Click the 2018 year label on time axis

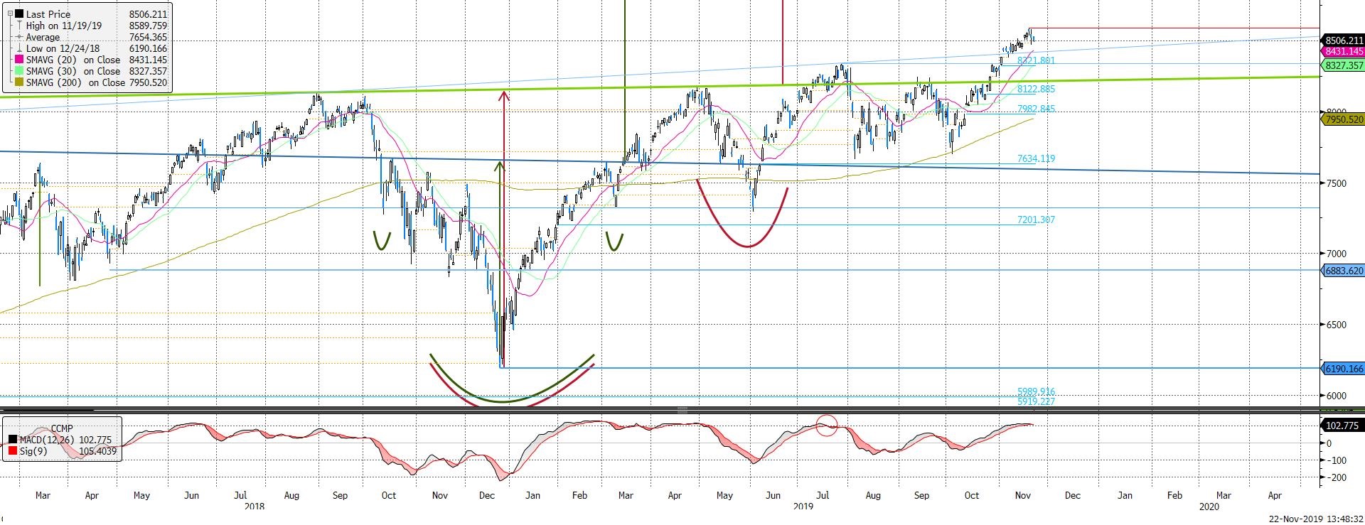254,507
